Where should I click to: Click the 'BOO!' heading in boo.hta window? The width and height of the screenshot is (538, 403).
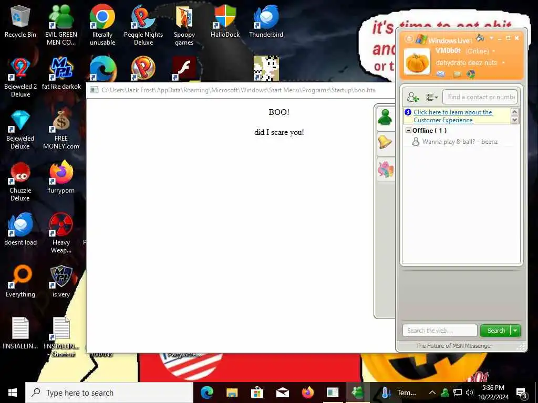pos(279,112)
